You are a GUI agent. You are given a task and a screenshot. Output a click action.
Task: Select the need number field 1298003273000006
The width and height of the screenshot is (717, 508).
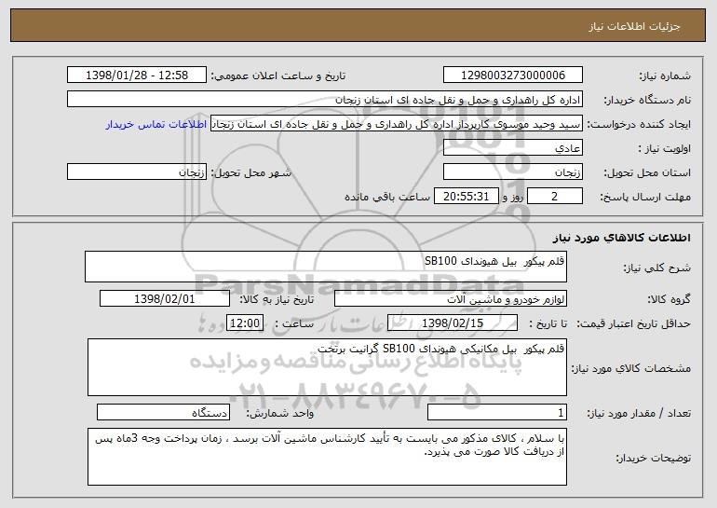512,76
